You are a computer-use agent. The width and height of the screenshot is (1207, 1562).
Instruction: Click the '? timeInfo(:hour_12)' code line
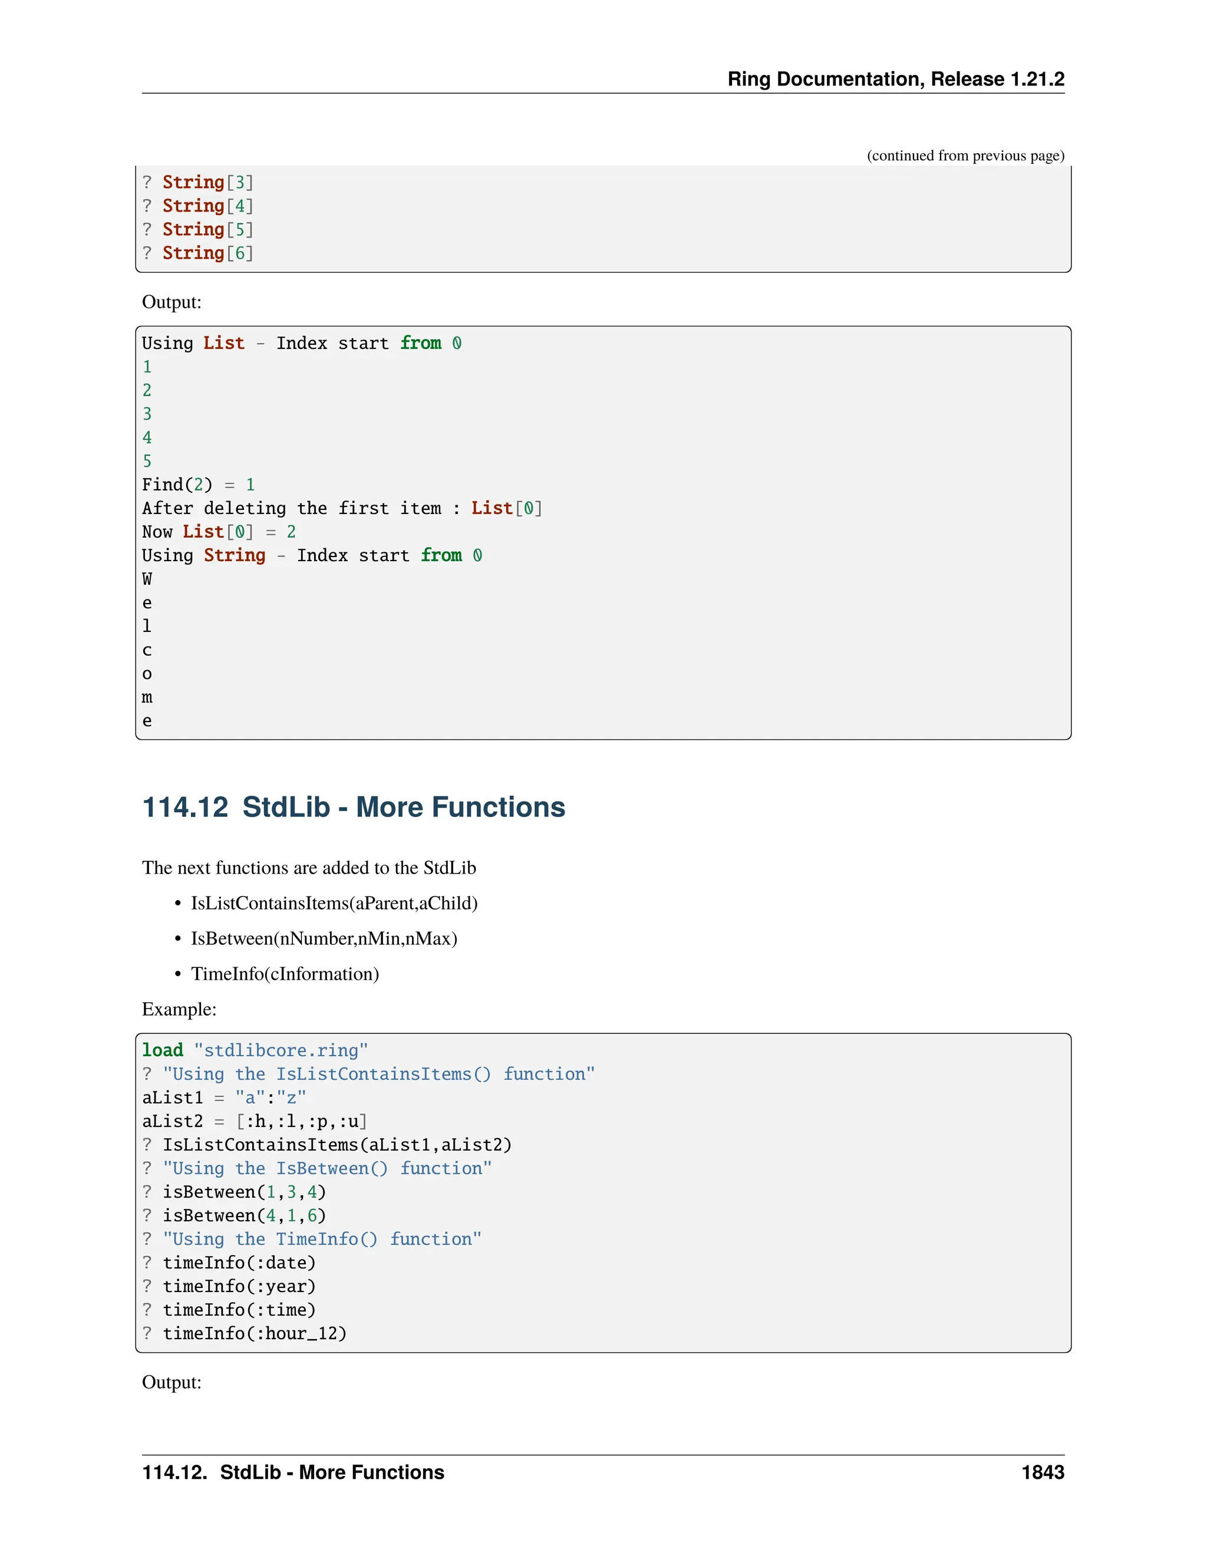pyautogui.click(x=244, y=1334)
